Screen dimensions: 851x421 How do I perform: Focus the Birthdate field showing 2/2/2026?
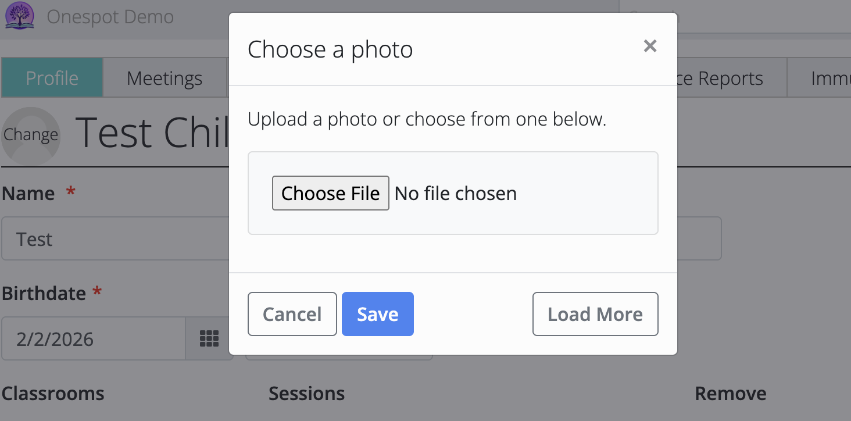tap(93, 339)
